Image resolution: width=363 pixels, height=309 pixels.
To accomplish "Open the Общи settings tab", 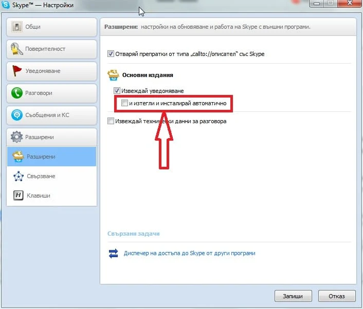I will click(51, 27).
